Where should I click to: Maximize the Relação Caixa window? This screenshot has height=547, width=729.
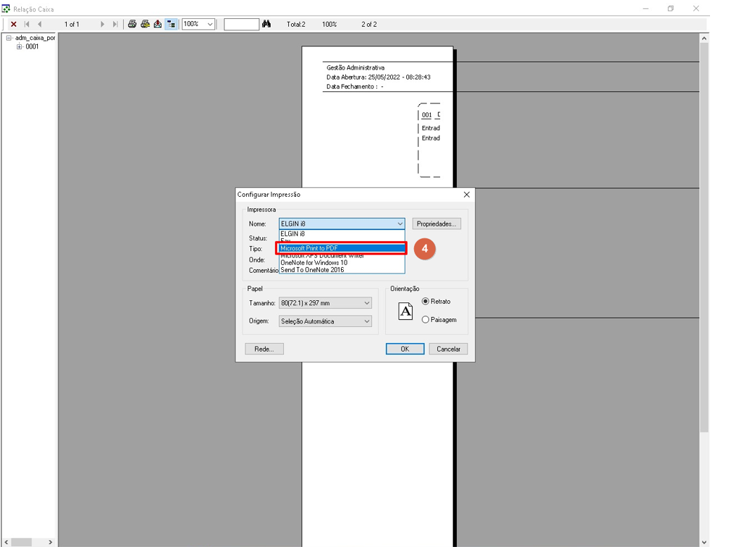[671, 8]
